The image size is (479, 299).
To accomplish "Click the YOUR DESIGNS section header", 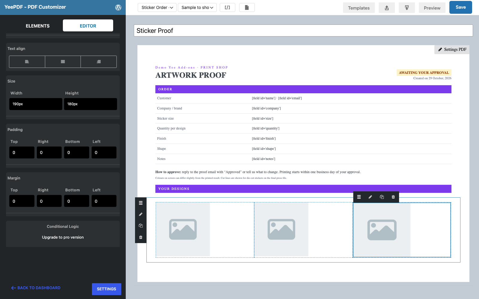I will pyautogui.click(x=303, y=189).
